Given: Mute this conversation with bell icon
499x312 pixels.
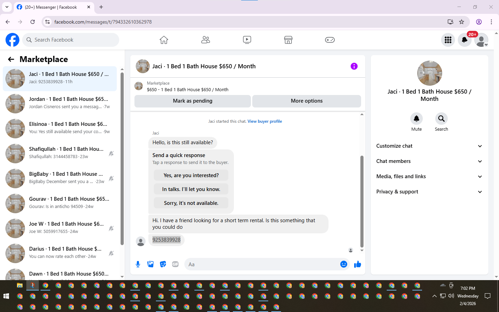Looking at the screenshot, I should click(x=417, y=119).
